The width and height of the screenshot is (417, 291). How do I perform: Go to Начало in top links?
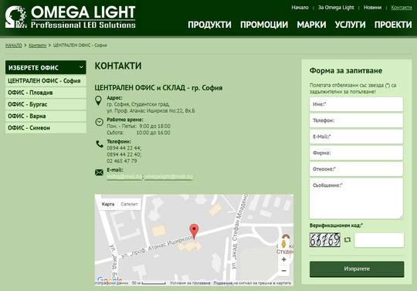pos(300,8)
